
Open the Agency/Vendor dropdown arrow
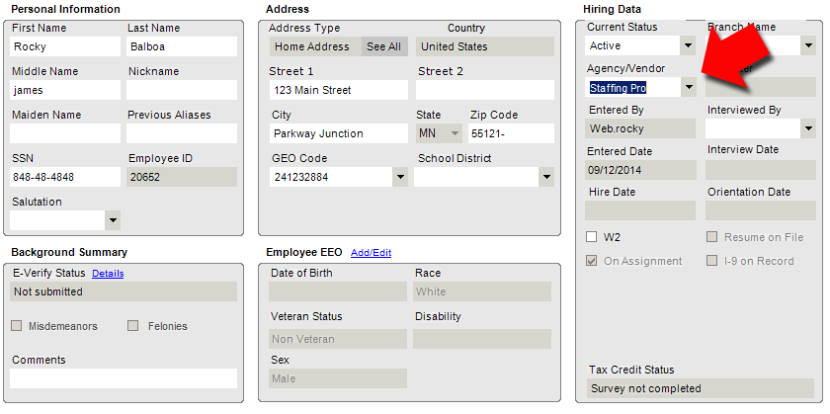click(x=688, y=87)
